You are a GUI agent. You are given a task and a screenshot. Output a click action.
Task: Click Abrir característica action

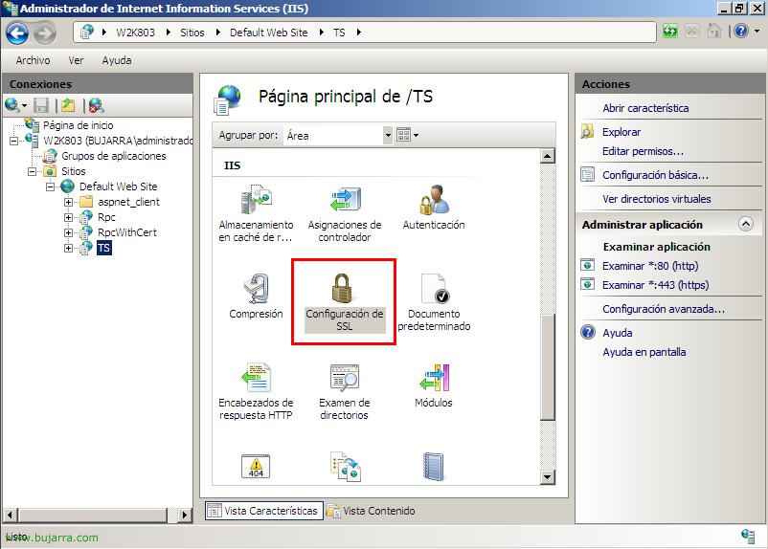[x=645, y=108]
